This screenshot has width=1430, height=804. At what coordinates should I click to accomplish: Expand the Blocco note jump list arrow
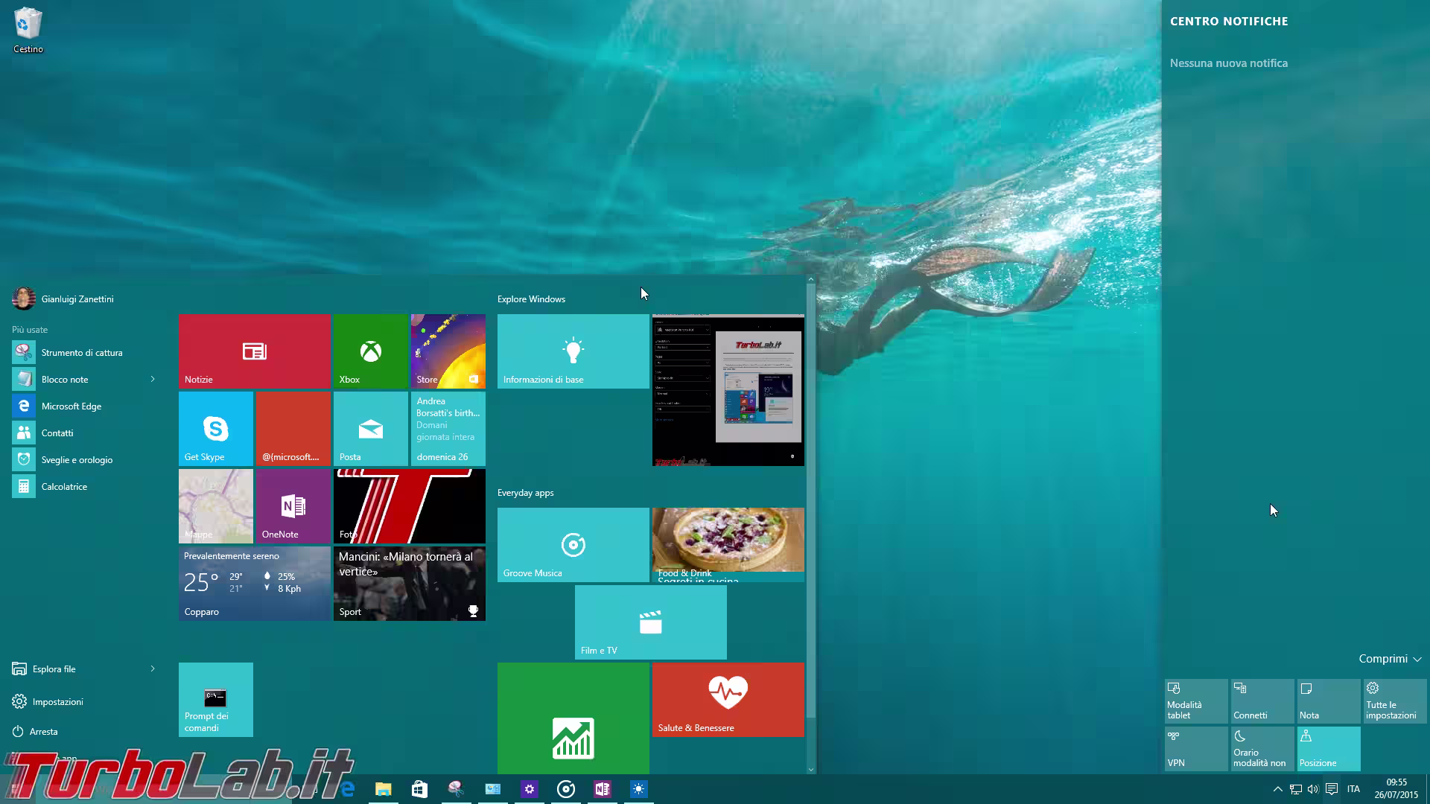tap(153, 379)
